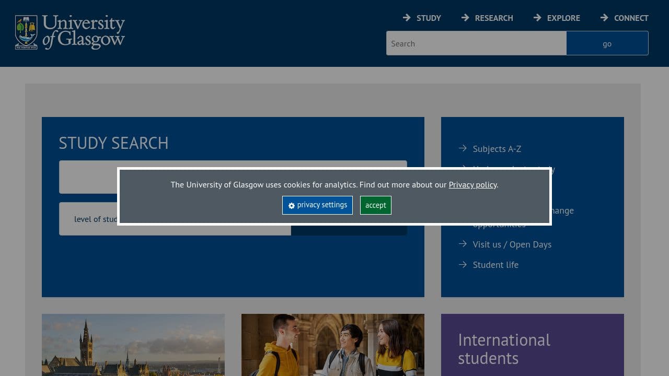The width and height of the screenshot is (669, 376).
Task: Click the arrow beside Student life
Action: tap(463, 264)
